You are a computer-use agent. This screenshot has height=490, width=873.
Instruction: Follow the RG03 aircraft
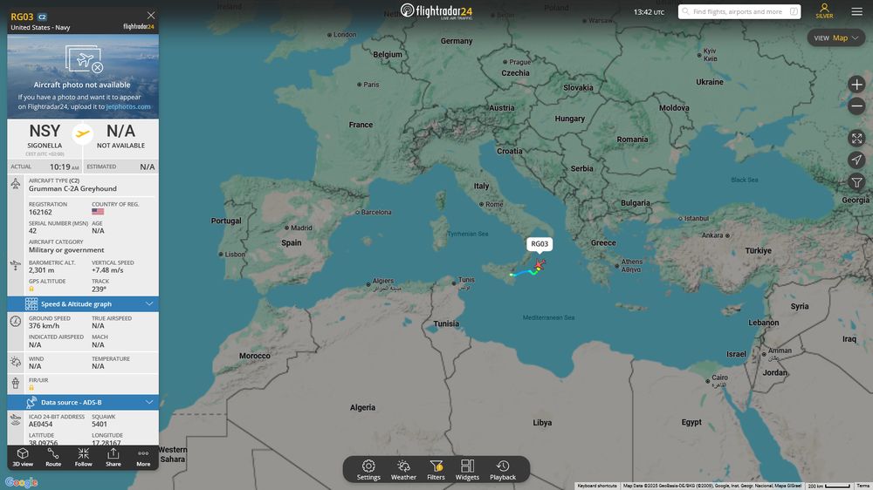84,457
